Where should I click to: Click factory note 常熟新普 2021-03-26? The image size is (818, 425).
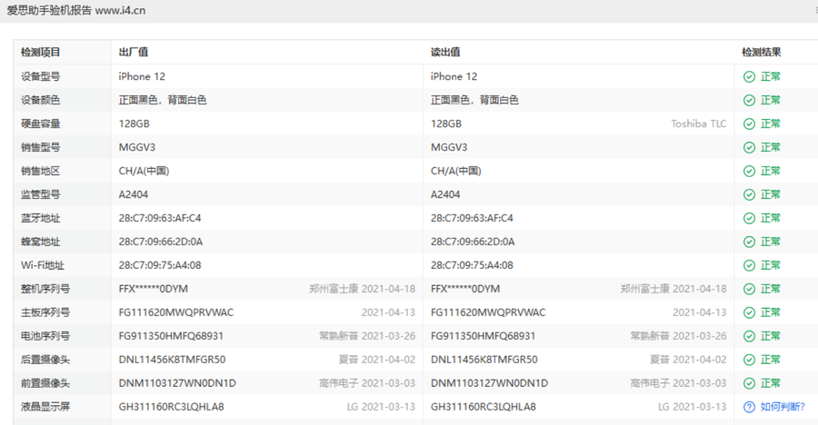pos(367,336)
